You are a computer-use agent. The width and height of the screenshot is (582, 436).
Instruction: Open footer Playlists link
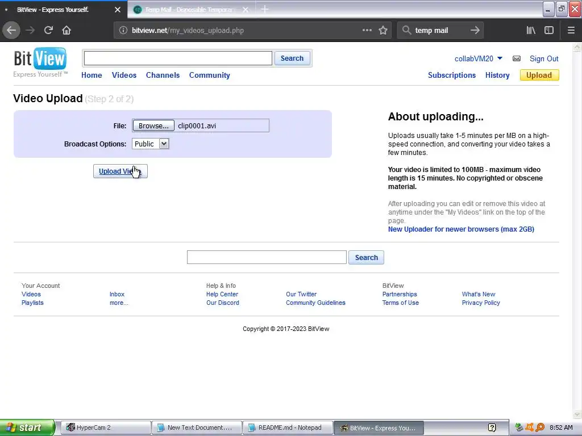(32, 303)
